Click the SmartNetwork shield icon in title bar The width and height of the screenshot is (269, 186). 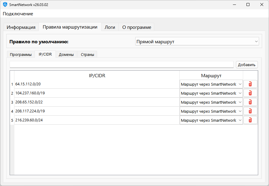[5, 5]
